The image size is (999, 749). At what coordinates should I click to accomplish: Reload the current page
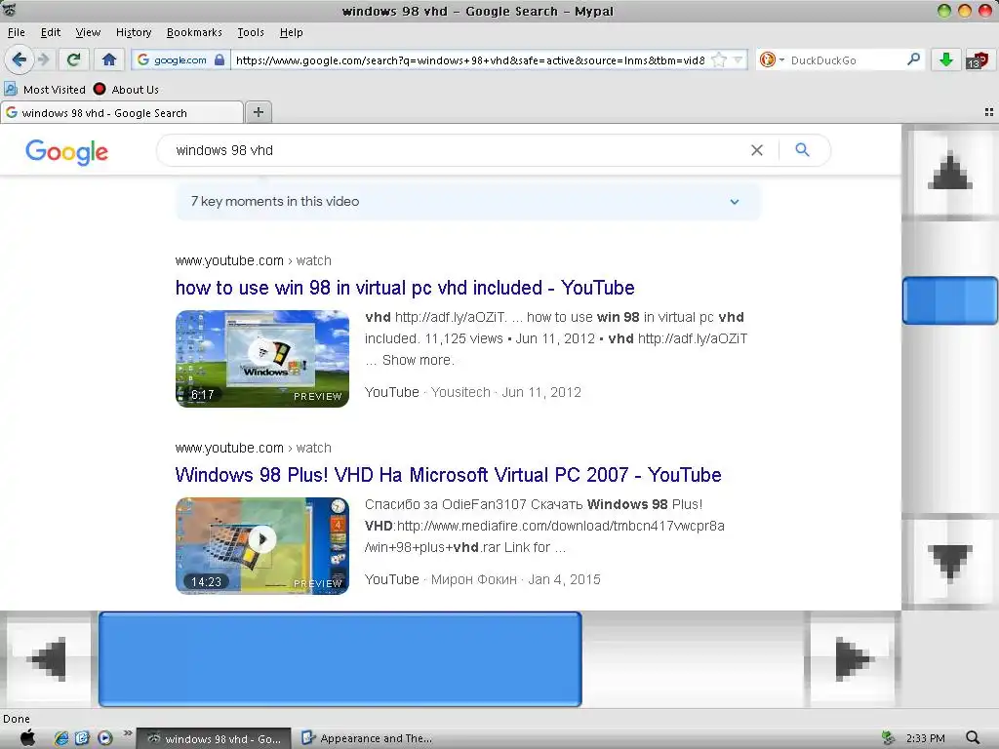click(x=74, y=59)
